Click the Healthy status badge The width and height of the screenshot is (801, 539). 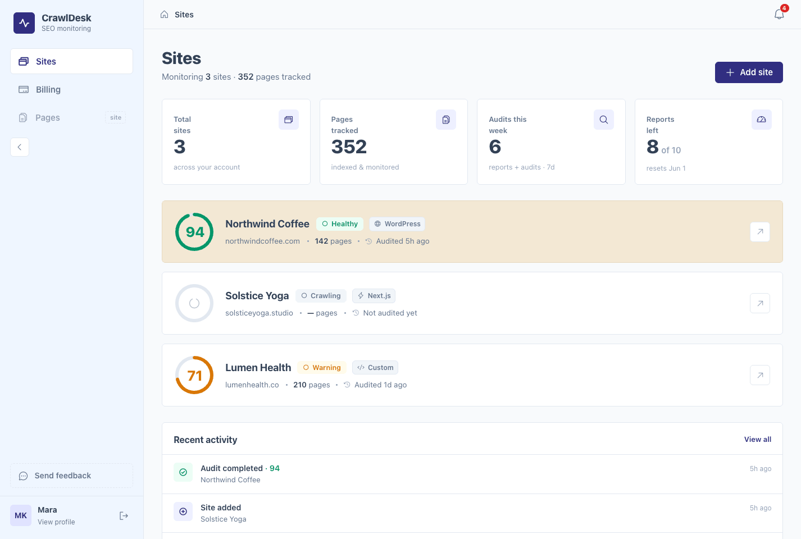340,224
